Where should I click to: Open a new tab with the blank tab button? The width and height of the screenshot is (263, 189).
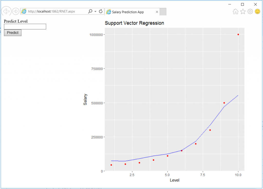point(163,12)
